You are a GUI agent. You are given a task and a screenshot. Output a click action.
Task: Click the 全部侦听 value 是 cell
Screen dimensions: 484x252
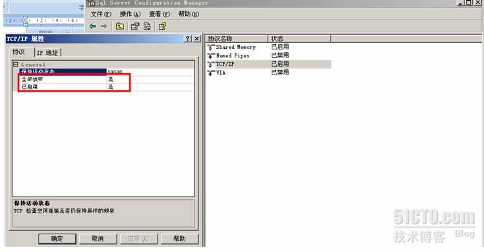click(150, 79)
